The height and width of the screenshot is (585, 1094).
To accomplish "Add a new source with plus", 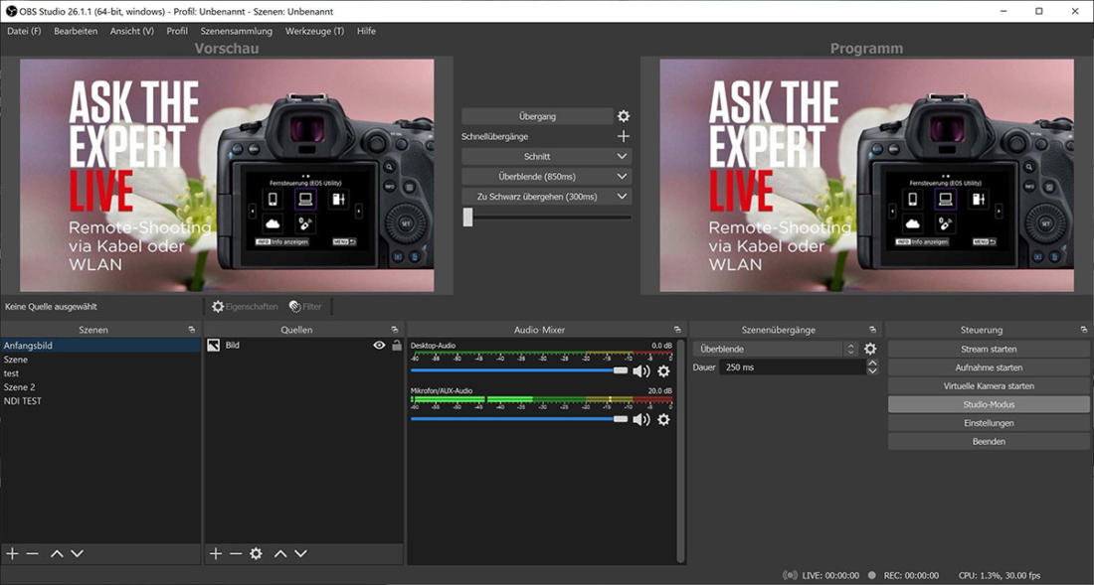I will coord(216,553).
